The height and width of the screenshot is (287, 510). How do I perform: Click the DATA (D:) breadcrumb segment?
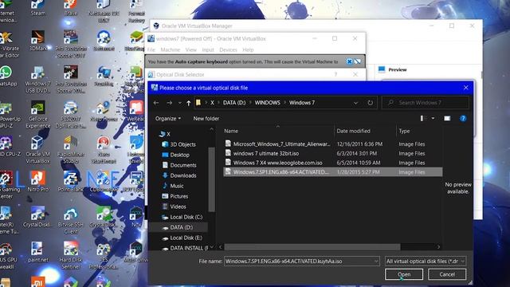(x=234, y=103)
